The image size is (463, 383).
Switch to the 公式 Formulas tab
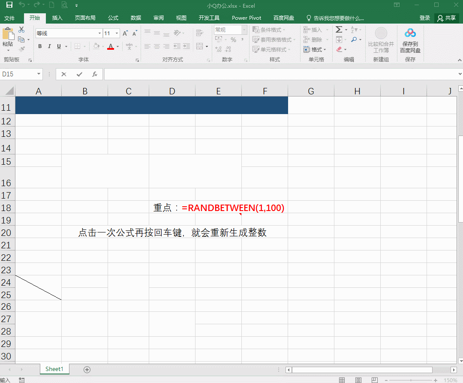(x=113, y=18)
